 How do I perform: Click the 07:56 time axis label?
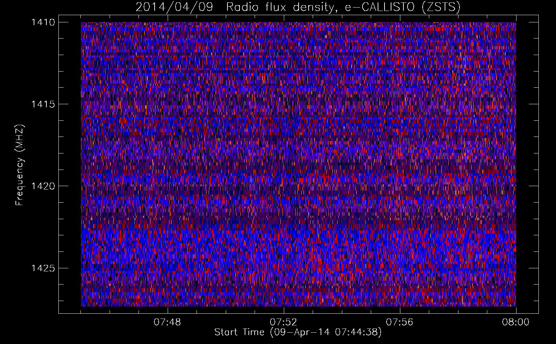coord(400,322)
